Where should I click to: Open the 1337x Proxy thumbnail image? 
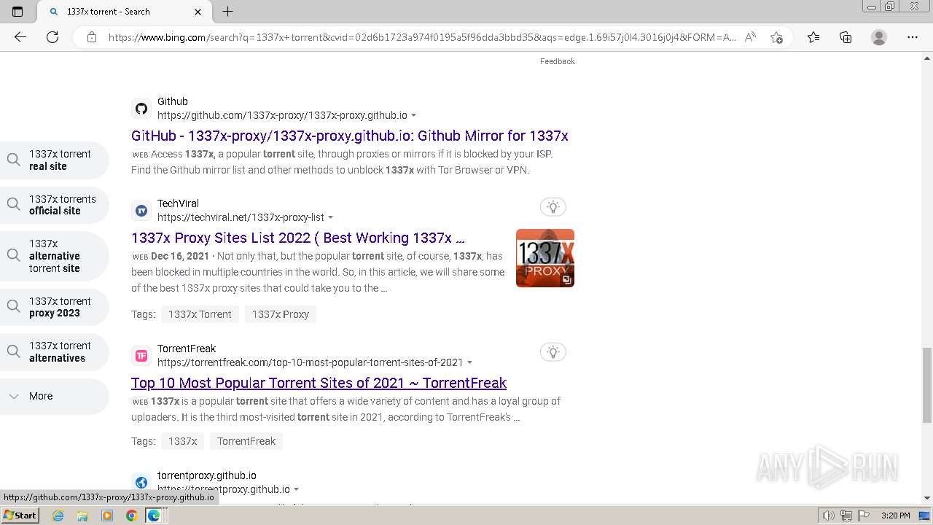tap(545, 258)
